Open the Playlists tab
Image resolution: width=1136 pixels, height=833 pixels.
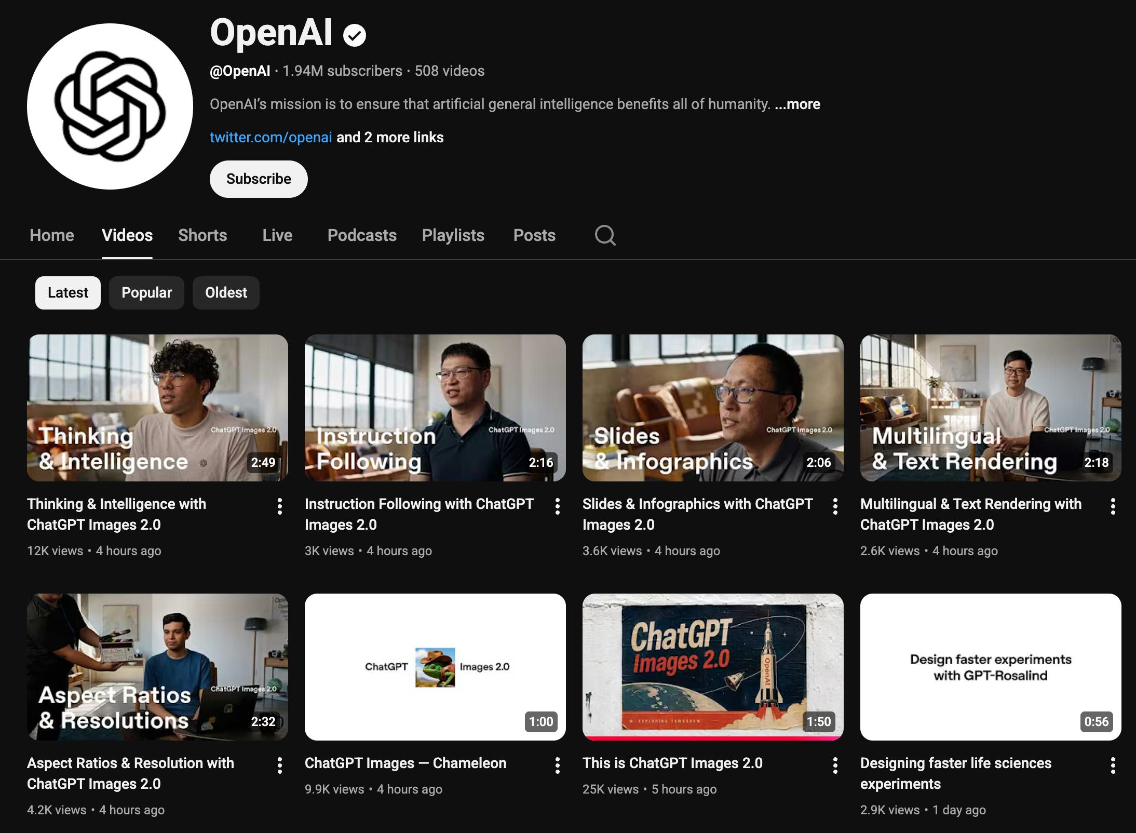pos(453,235)
